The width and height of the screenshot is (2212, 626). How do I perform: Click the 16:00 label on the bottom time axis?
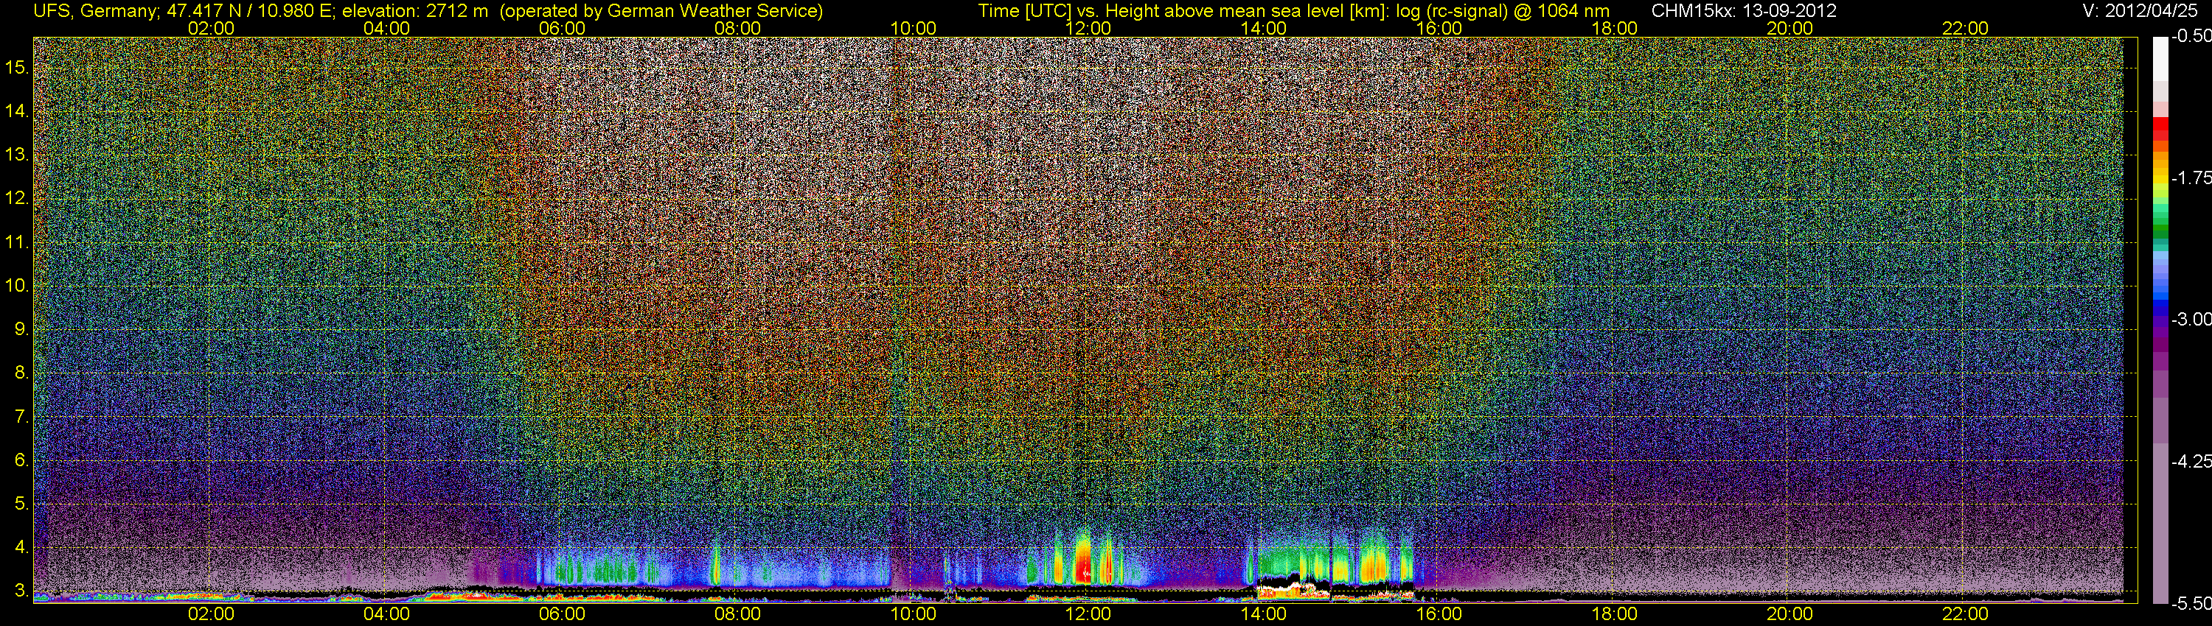point(1439,614)
